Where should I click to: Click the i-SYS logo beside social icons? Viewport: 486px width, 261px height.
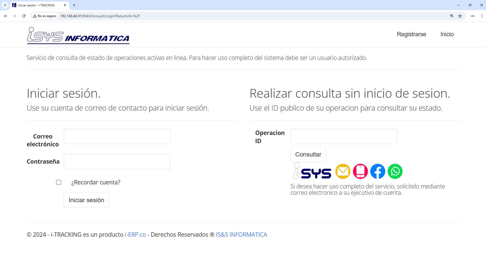[312, 171]
